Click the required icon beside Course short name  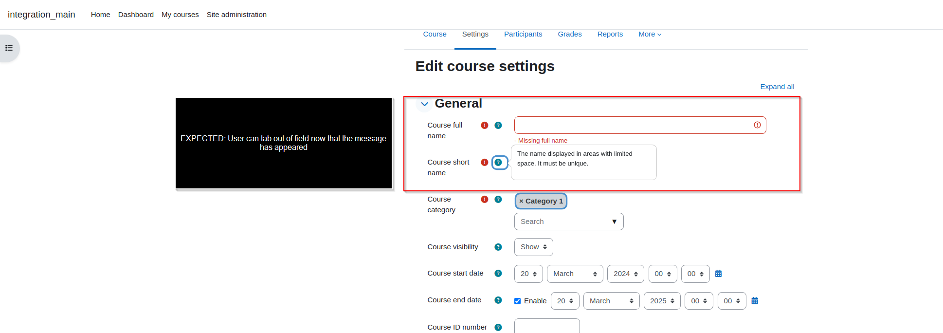coord(485,162)
